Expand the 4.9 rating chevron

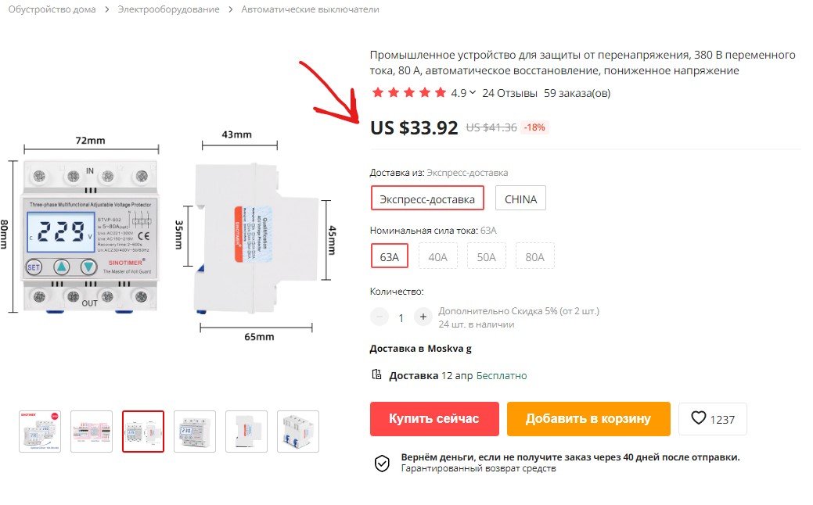tap(473, 93)
